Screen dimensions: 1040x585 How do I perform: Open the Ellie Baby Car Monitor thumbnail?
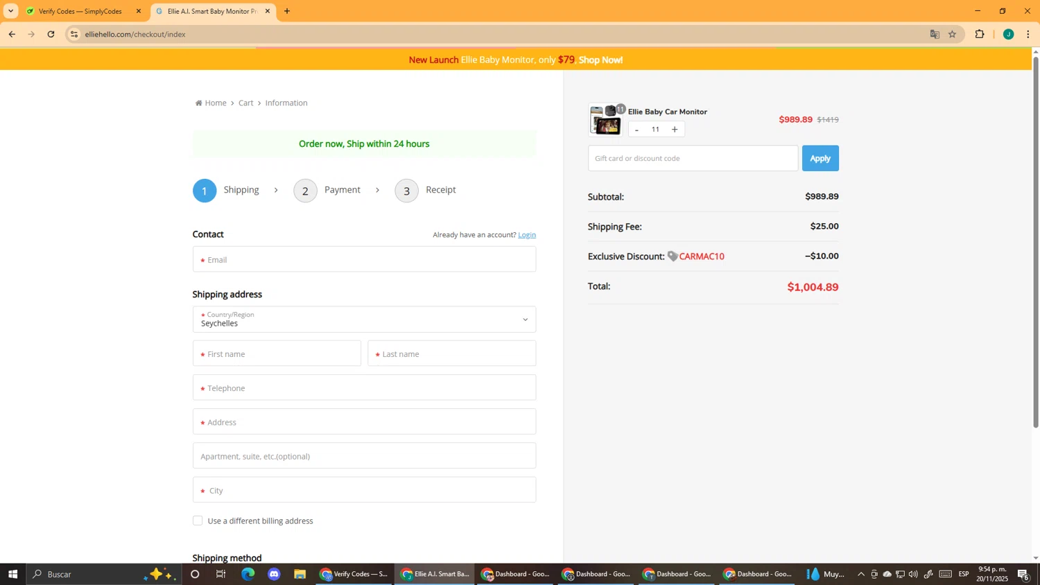605,120
